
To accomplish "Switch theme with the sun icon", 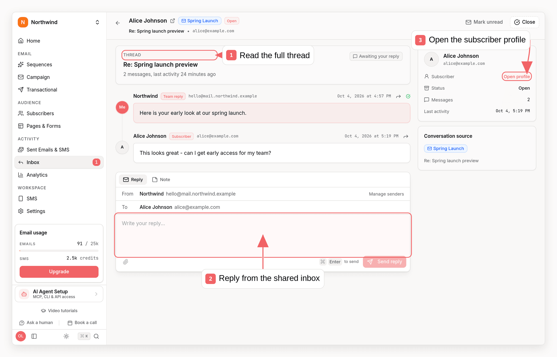I will [66, 336].
